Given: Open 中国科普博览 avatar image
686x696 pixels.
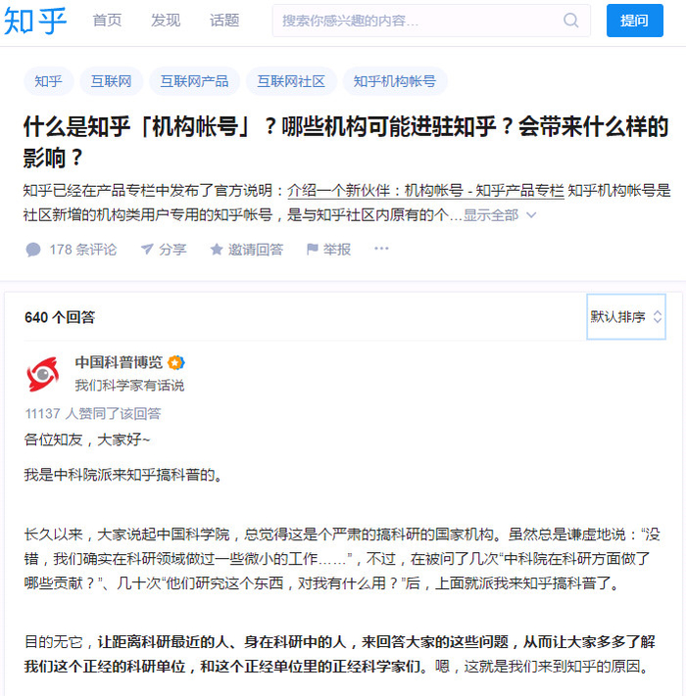Looking at the screenshot, I should [x=43, y=374].
